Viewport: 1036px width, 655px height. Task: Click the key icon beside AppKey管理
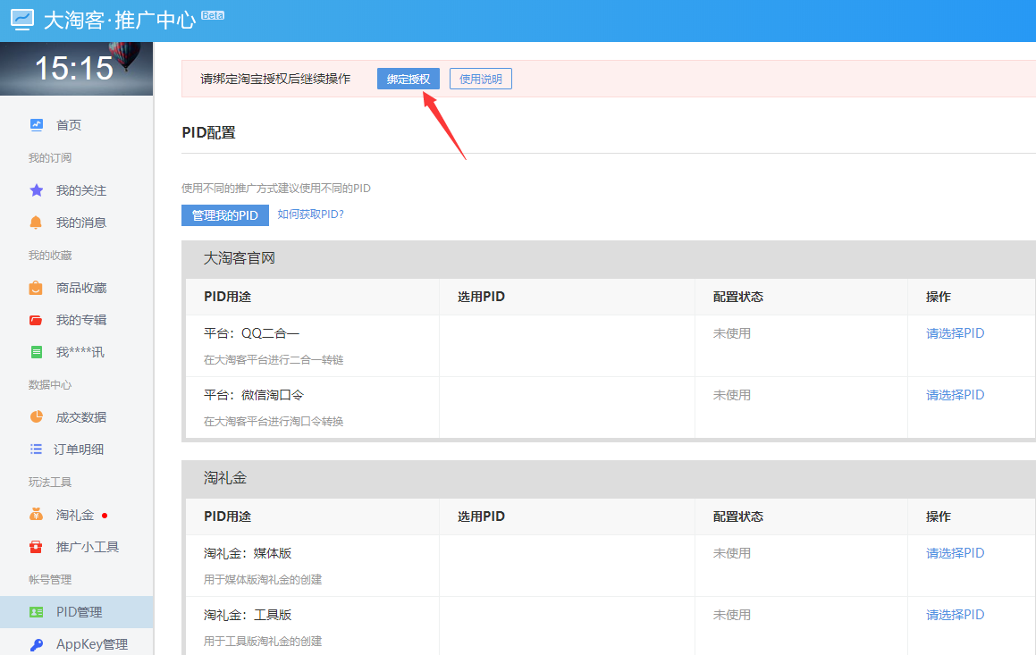[36, 644]
